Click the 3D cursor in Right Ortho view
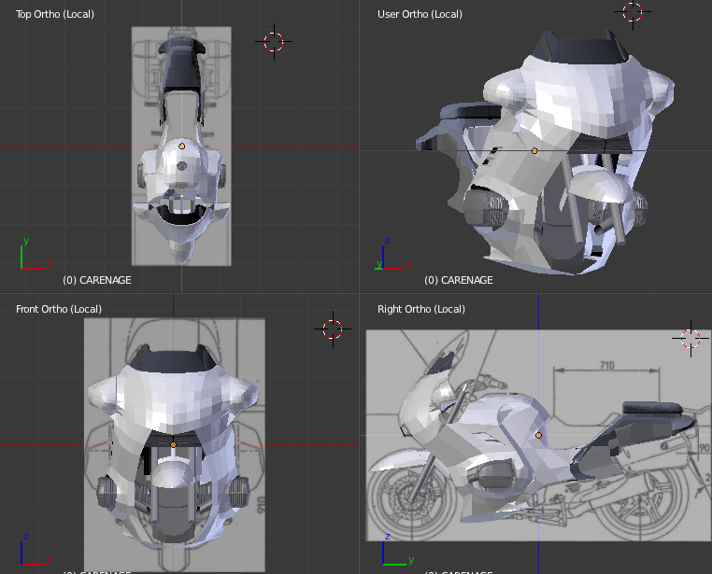Image resolution: width=712 pixels, height=574 pixels. (x=691, y=339)
